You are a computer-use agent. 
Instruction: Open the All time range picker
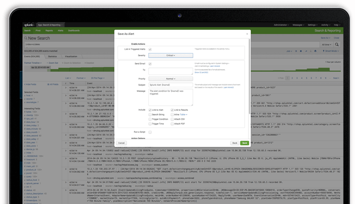(326, 45)
